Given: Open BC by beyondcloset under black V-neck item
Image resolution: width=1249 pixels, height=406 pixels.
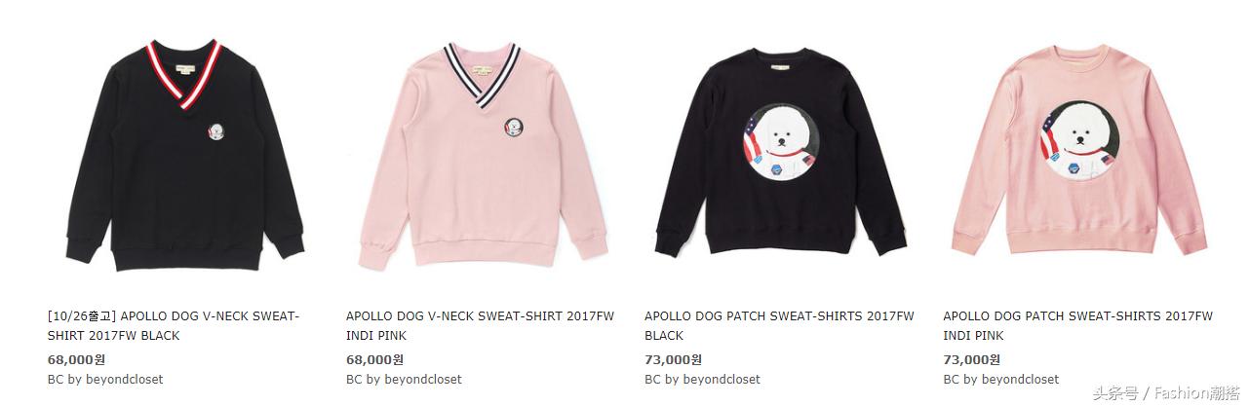Looking at the screenshot, I should click(105, 380).
